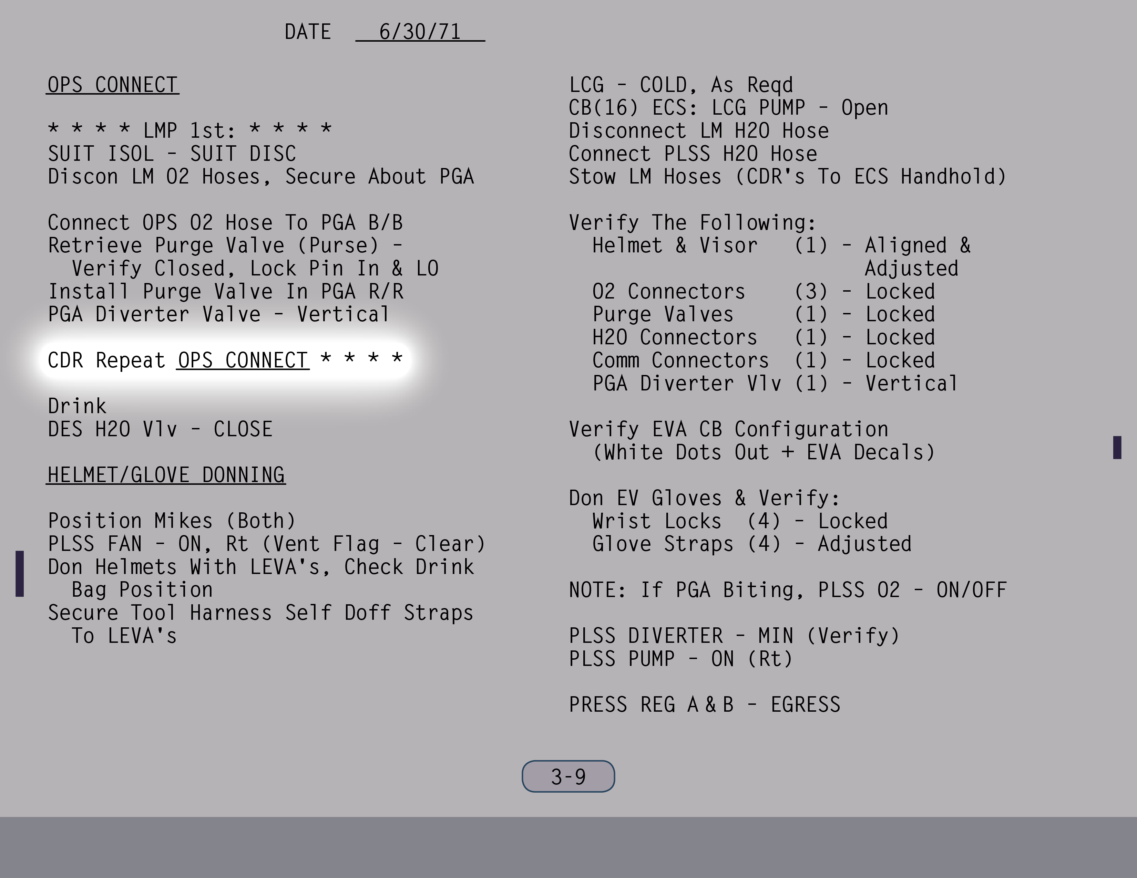Select the PLSS PUMP - ON (Rt) step

(680, 659)
